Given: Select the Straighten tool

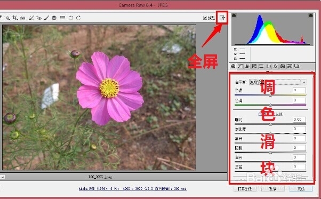Looking at the screenshot, I should [23, 18].
